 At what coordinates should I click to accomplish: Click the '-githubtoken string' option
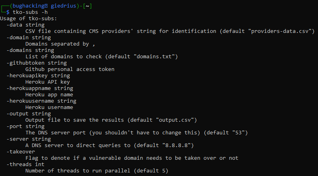coord(37,63)
